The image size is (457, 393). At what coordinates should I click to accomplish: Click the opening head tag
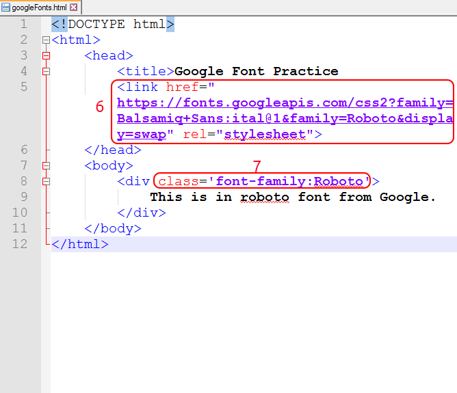tap(109, 55)
